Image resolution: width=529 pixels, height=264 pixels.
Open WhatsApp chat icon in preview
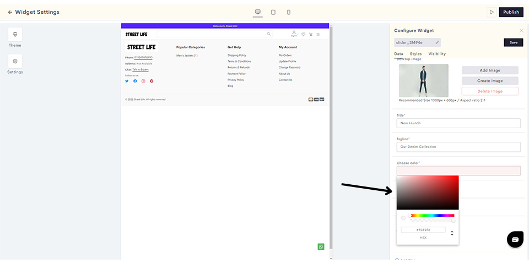coord(321,247)
